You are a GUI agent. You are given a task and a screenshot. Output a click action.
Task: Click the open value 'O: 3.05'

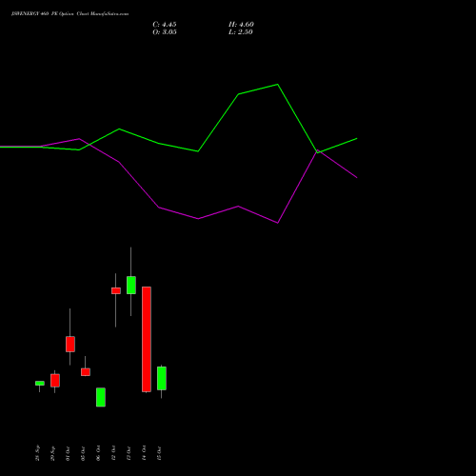click(x=165, y=32)
